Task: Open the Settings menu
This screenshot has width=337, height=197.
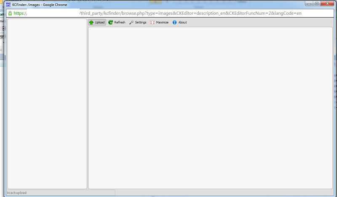Action: pos(138,22)
